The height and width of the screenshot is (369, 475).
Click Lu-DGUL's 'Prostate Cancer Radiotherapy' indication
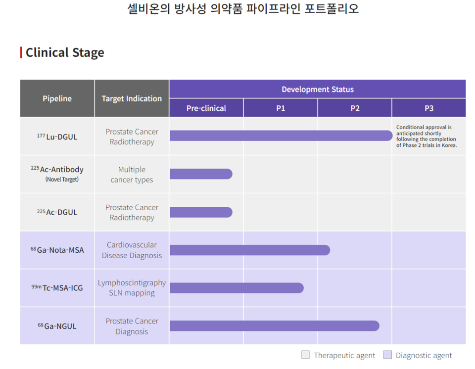[x=132, y=137]
